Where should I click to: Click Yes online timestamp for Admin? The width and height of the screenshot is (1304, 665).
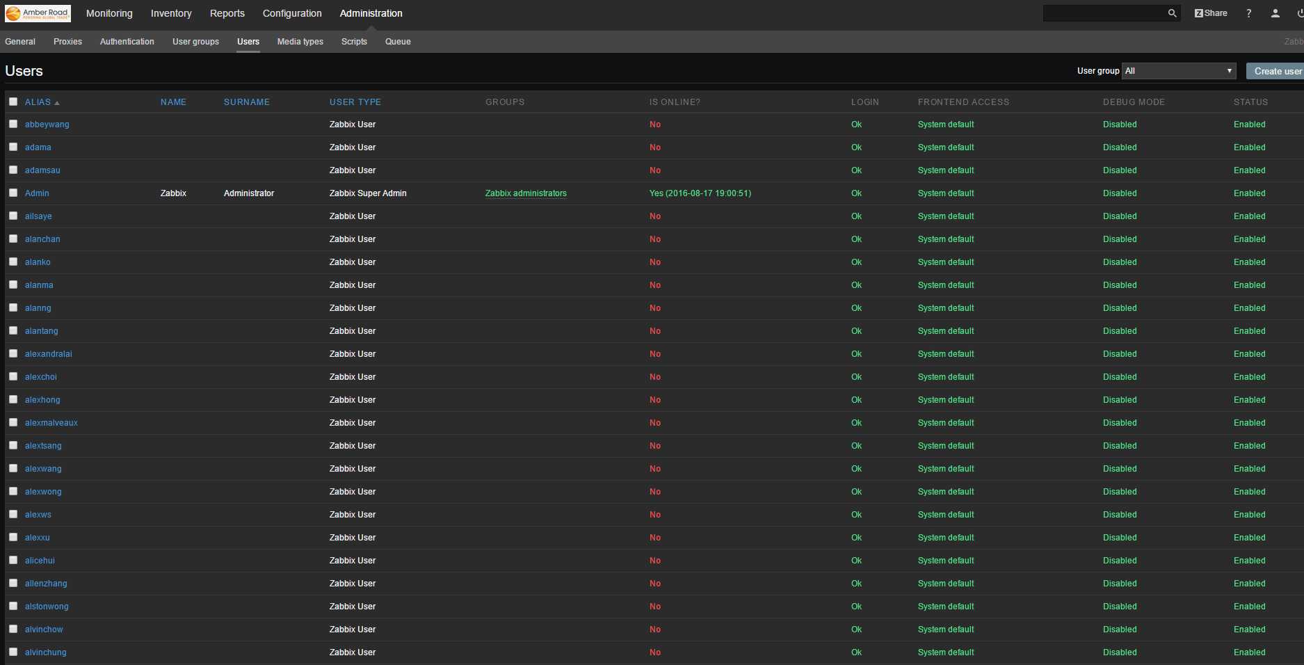(700, 193)
